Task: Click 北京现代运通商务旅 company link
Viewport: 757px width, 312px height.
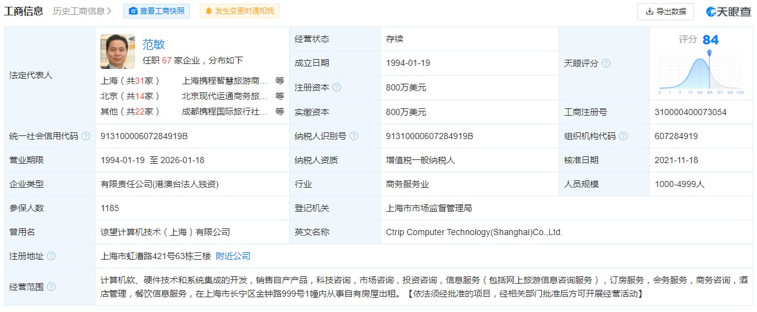Action: tap(225, 96)
